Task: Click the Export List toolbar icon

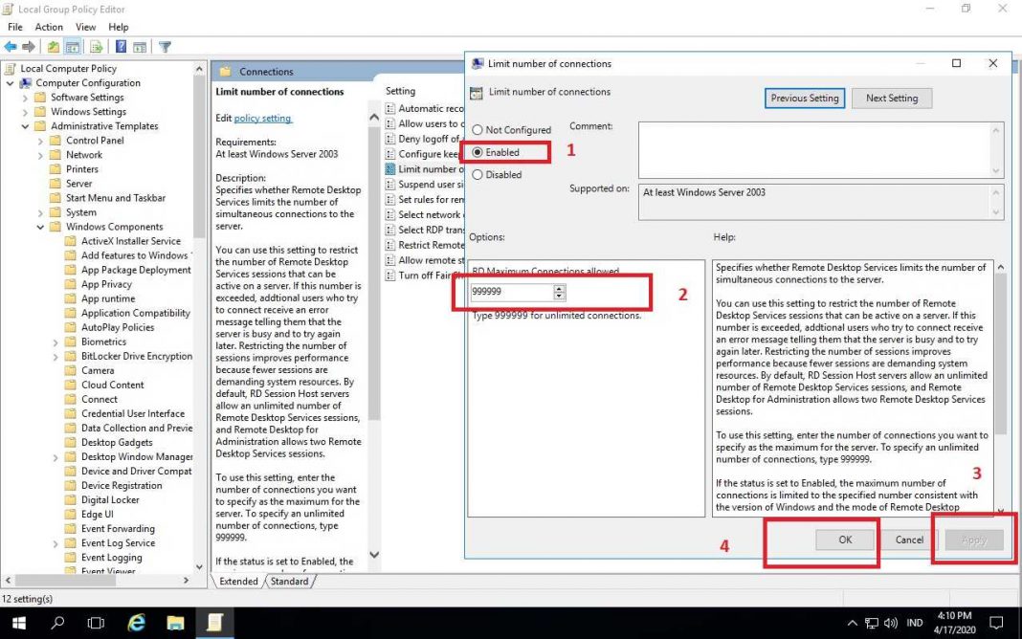Action: (96, 47)
